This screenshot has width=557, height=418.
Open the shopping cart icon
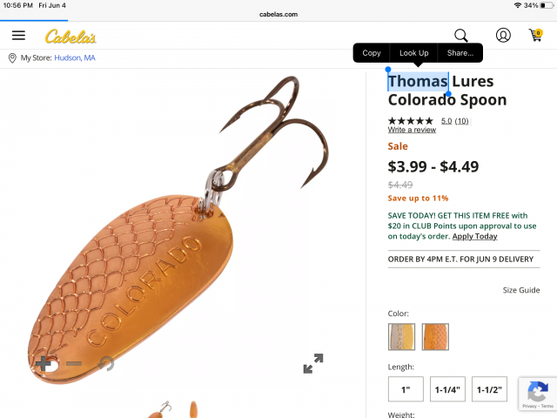[x=536, y=35]
